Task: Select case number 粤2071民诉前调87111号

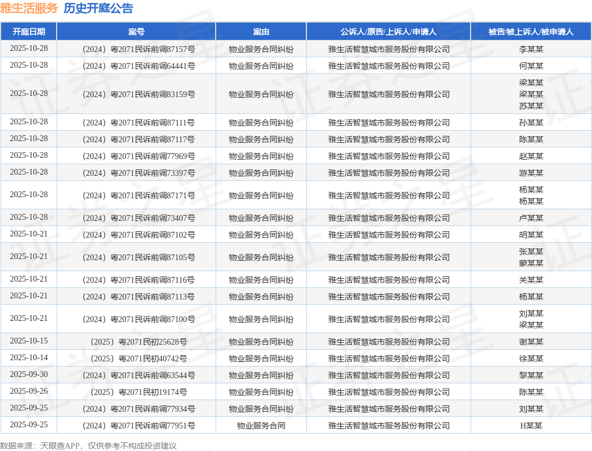Action: pyautogui.click(x=139, y=123)
